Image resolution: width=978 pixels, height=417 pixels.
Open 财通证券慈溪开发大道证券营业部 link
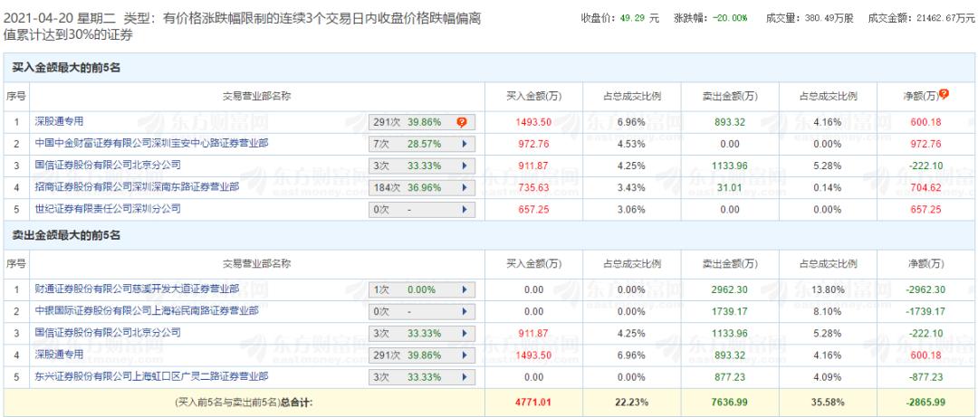point(138,289)
